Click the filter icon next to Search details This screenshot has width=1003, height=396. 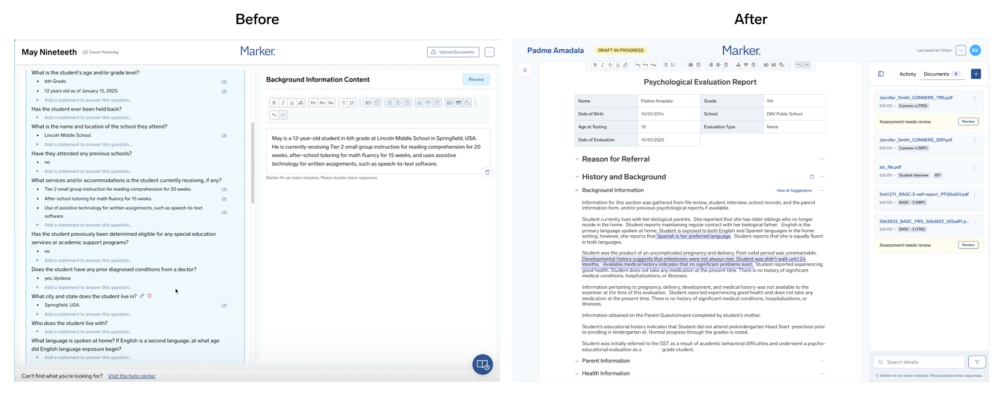coord(977,362)
